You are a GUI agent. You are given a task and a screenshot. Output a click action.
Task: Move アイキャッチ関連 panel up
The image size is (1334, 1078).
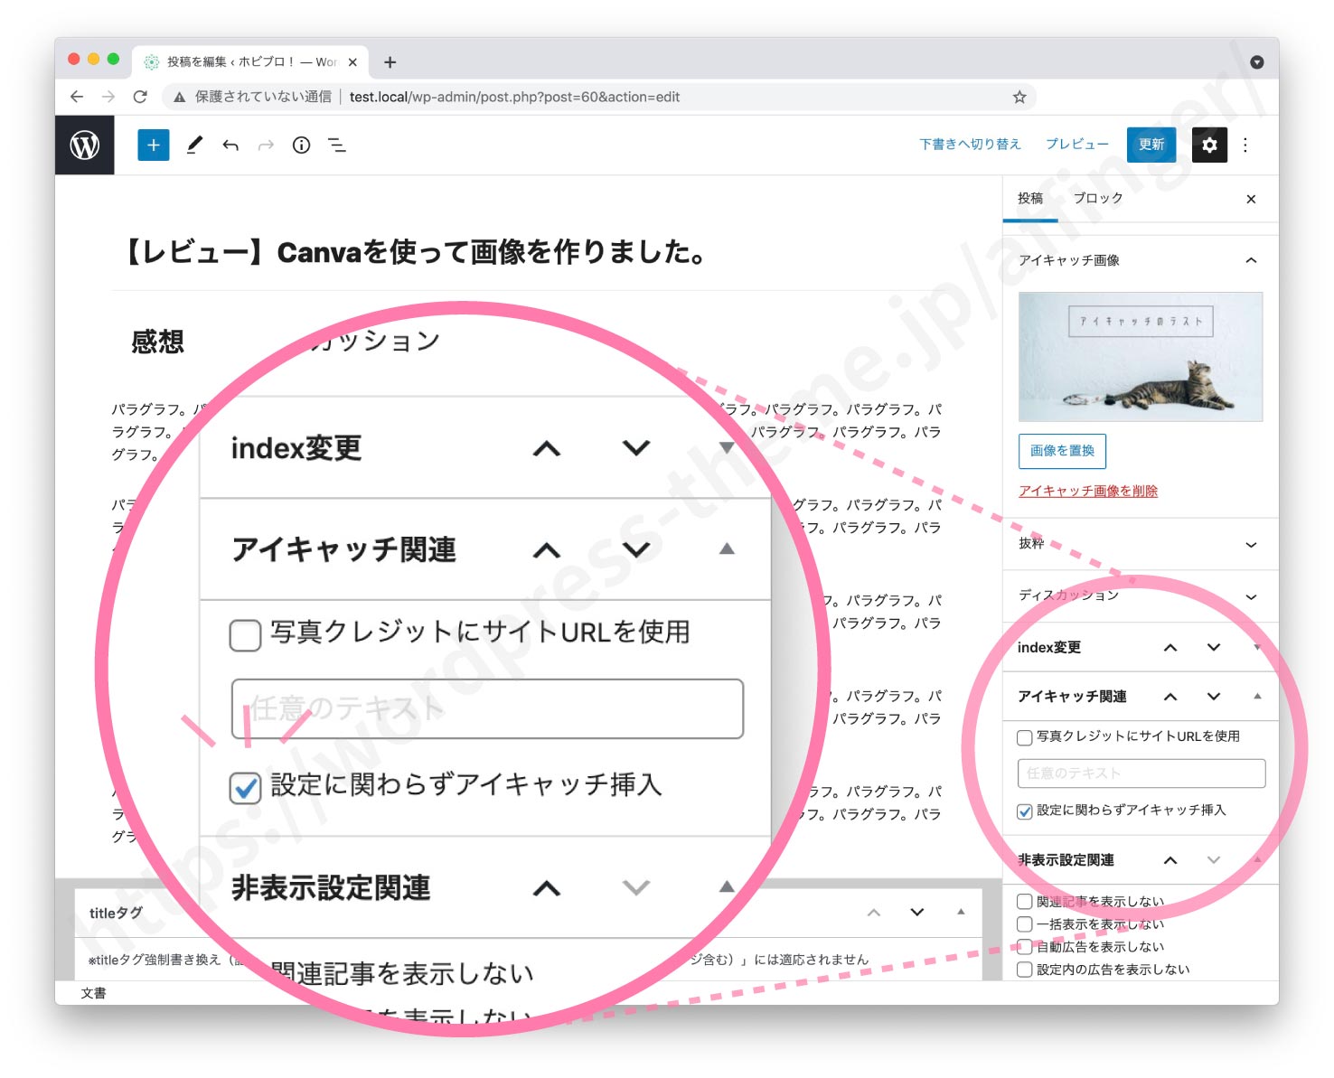tap(1170, 697)
